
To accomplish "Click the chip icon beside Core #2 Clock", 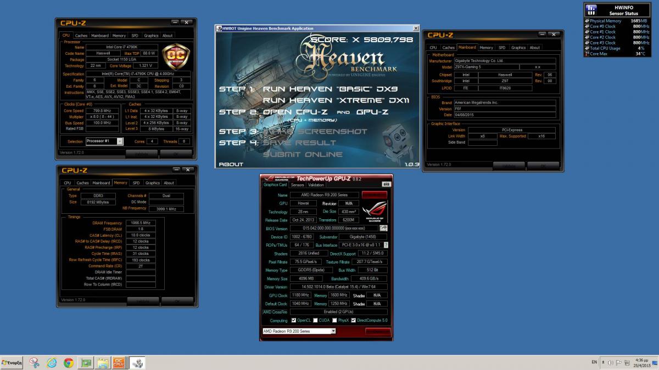I will 587,37.
